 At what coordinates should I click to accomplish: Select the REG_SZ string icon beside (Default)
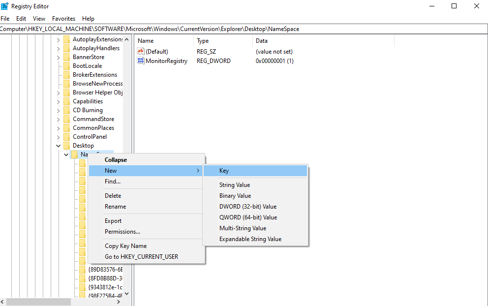coord(140,51)
